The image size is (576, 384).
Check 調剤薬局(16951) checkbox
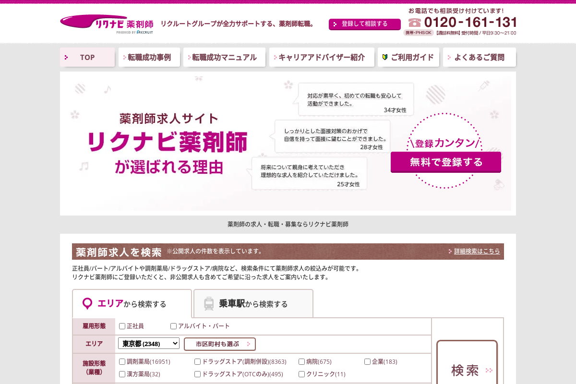122,361
